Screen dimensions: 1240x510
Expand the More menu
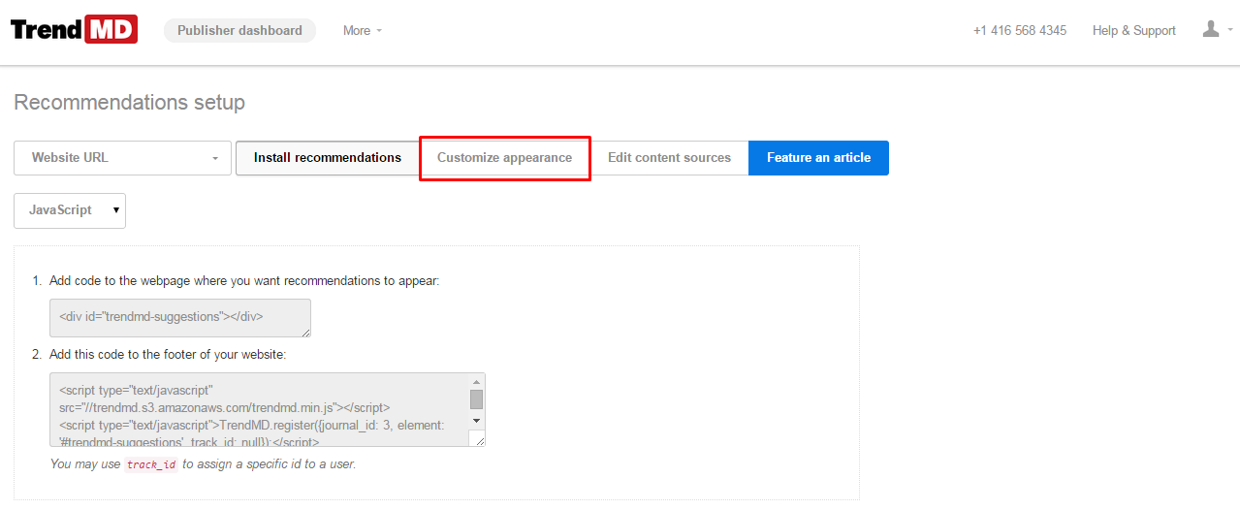(x=363, y=30)
